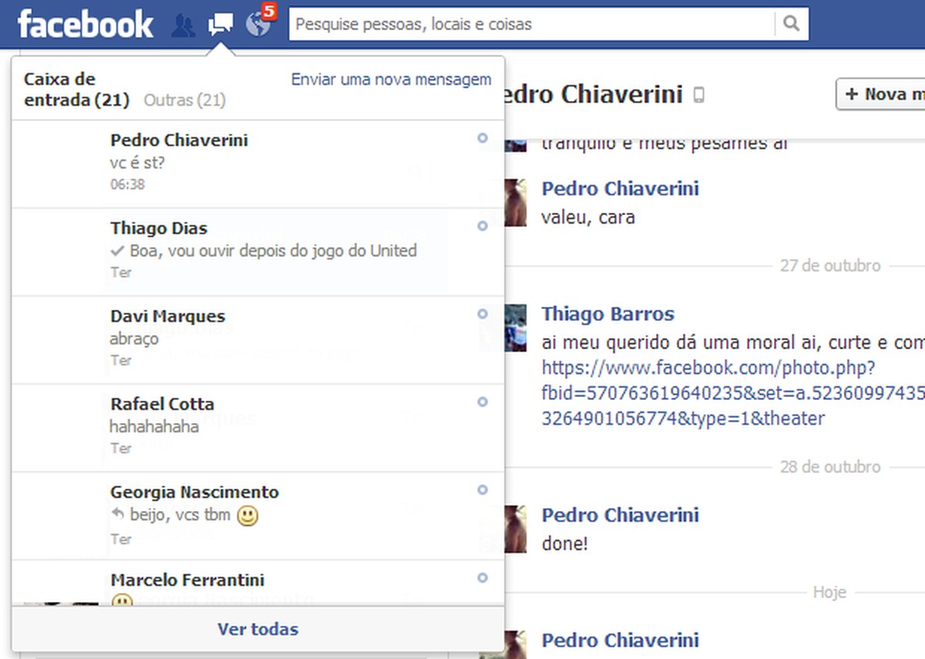Toggle the unread dot for Rafael Cotta

(x=483, y=402)
